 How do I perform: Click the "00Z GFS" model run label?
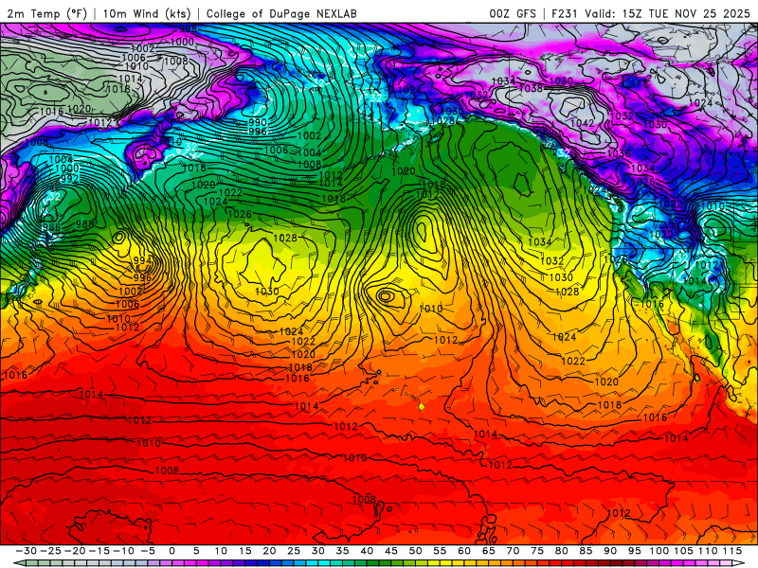(x=513, y=13)
